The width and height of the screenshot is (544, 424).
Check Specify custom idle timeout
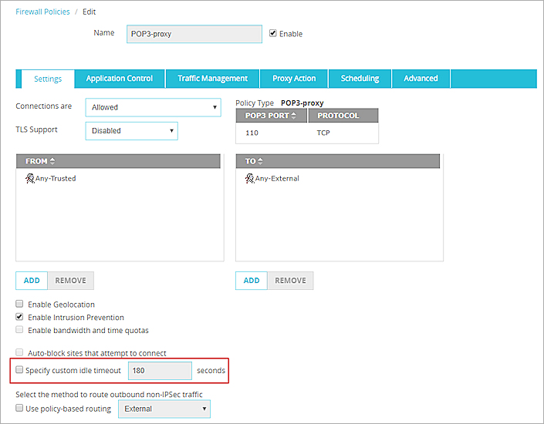(19, 371)
